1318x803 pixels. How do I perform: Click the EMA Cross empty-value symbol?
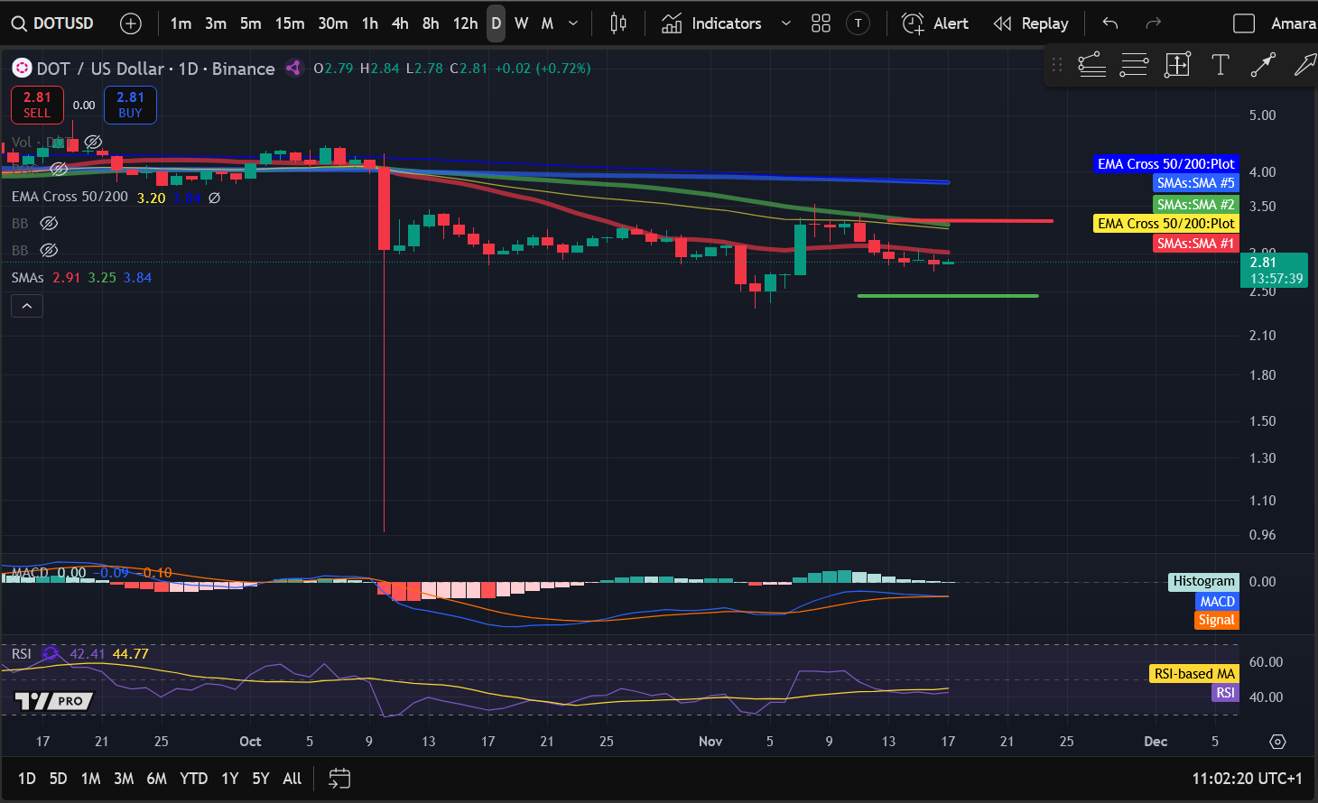[x=214, y=198]
